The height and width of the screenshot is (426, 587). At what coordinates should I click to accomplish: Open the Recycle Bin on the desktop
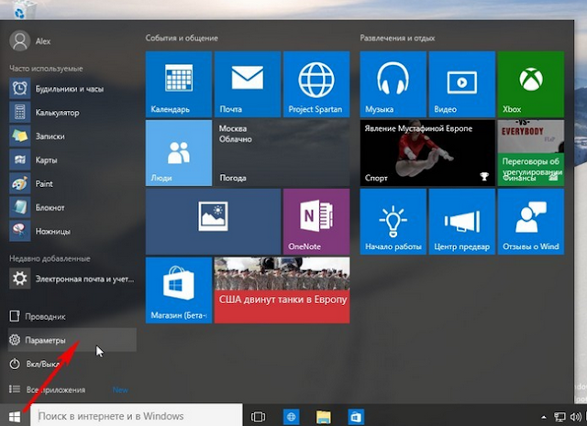pos(24,10)
